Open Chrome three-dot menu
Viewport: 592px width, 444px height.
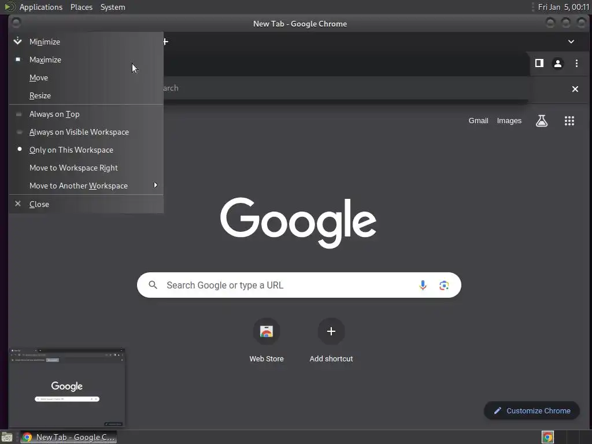576,64
